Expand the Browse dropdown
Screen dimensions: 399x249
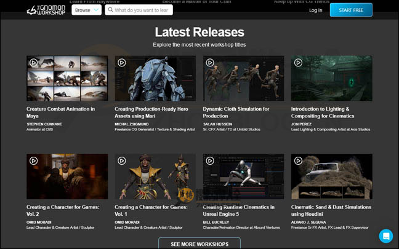87,10
